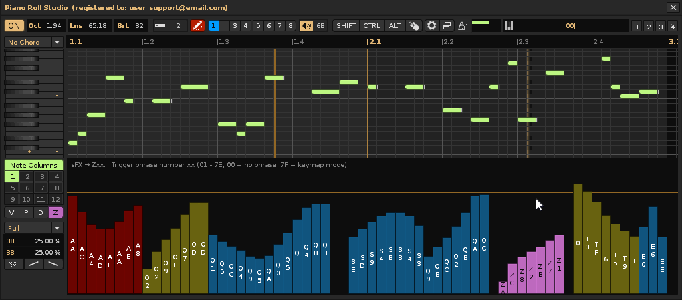Expand the Full mode dropdown

(x=33, y=228)
